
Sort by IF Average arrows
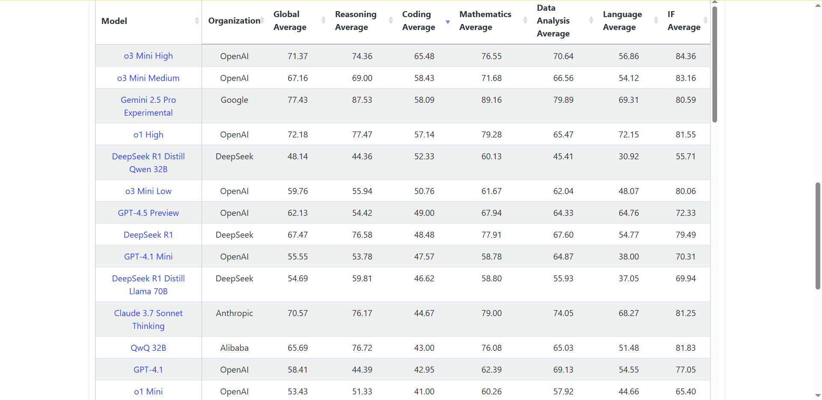705,21
